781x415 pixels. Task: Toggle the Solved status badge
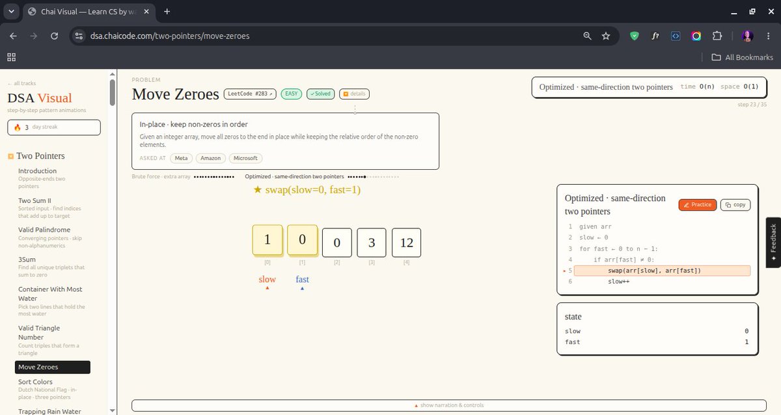[x=320, y=94]
